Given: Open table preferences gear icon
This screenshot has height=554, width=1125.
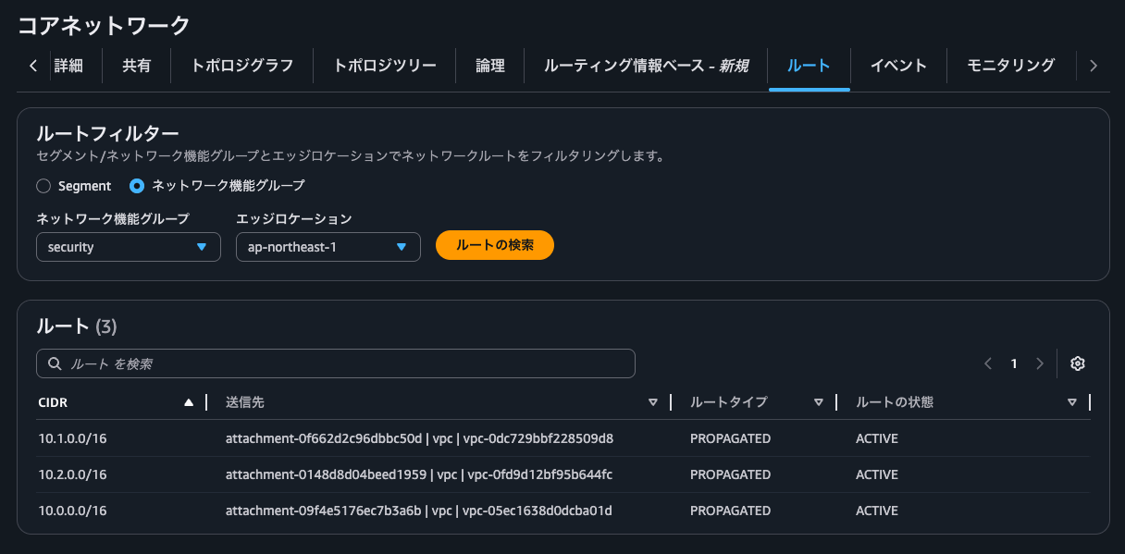Looking at the screenshot, I should [x=1077, y=363].
